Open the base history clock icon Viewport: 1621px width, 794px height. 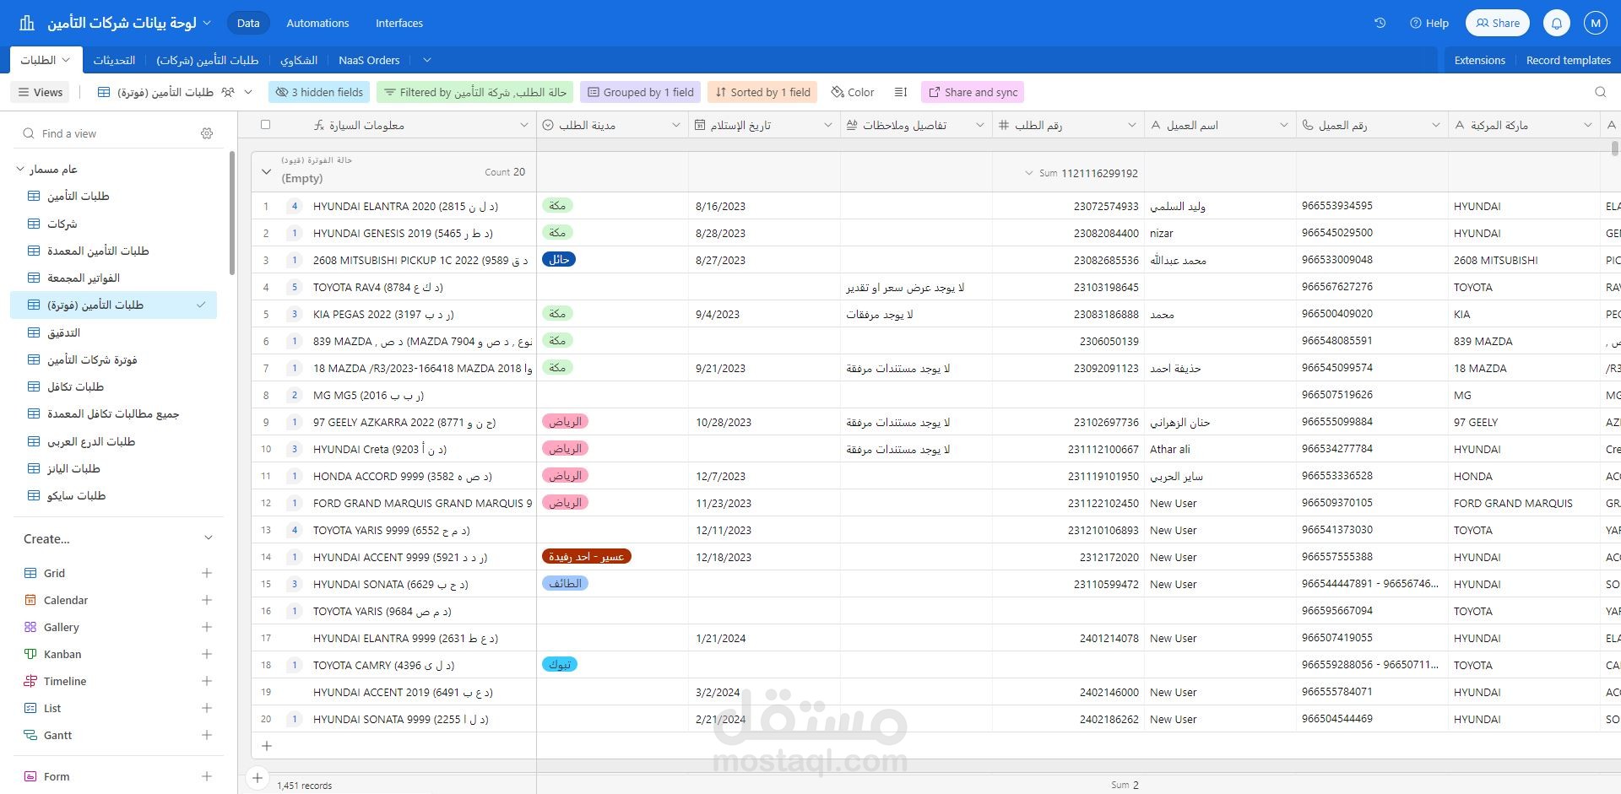[1380, 23]
